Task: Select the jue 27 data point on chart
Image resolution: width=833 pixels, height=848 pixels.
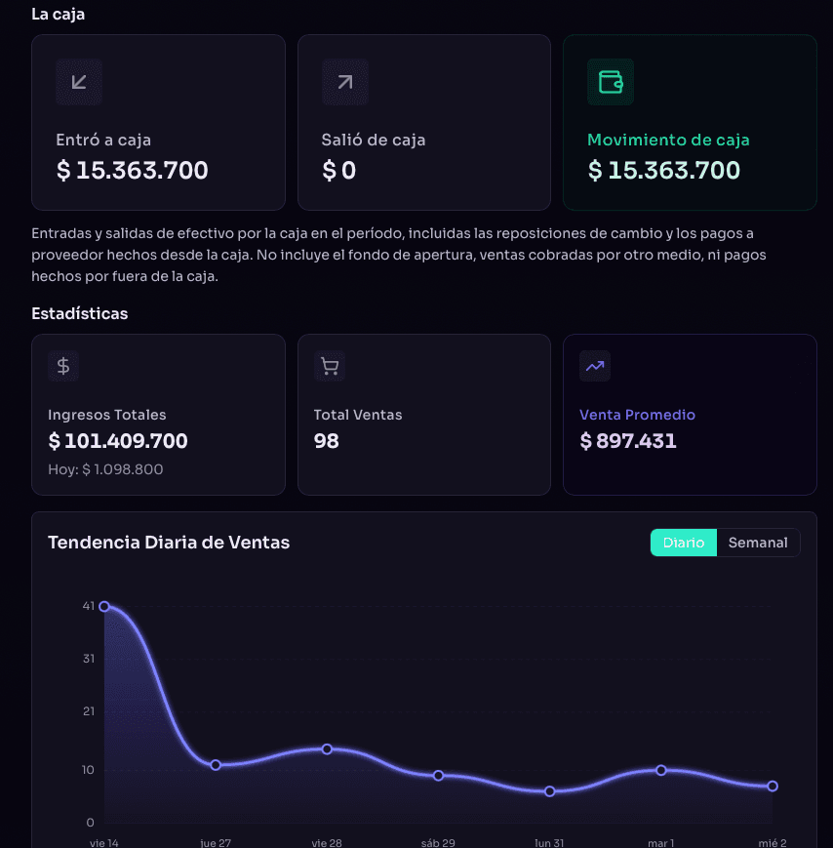Action: coord(216,765)
